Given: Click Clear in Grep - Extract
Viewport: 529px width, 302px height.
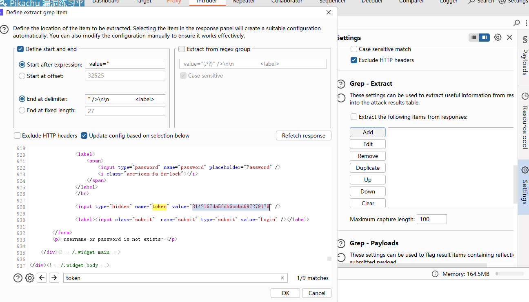Looking at the screenshot, I should 368,203.
